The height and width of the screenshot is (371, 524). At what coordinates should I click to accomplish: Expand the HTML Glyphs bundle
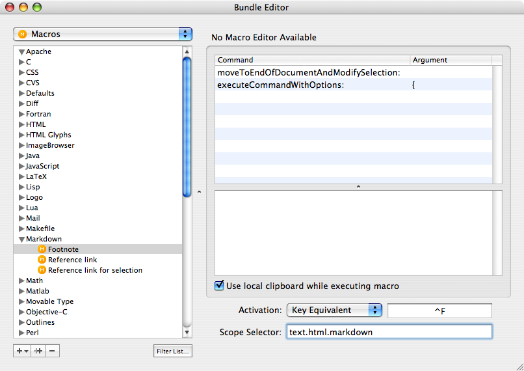tap(21, 135)
